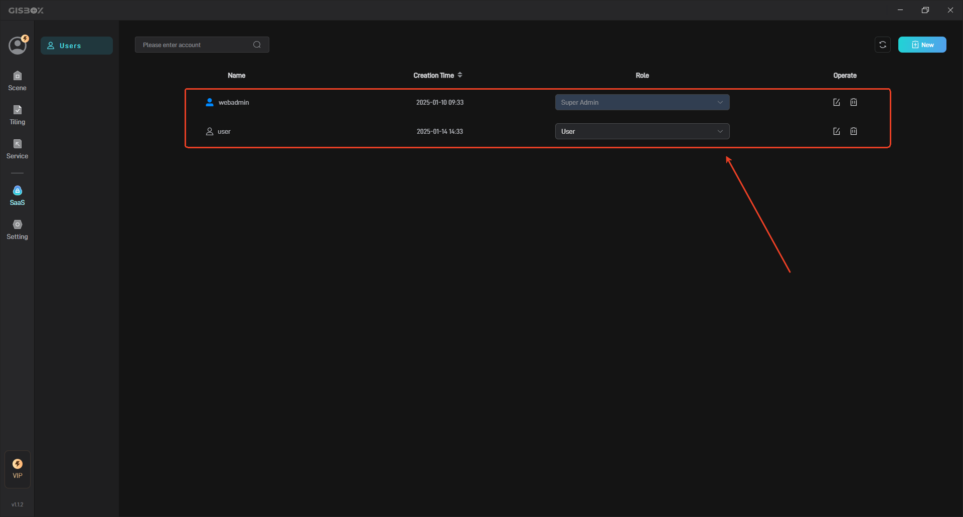Click the account search input field
The width and height of the screenshot is (963, 517).
click(202, 45)
